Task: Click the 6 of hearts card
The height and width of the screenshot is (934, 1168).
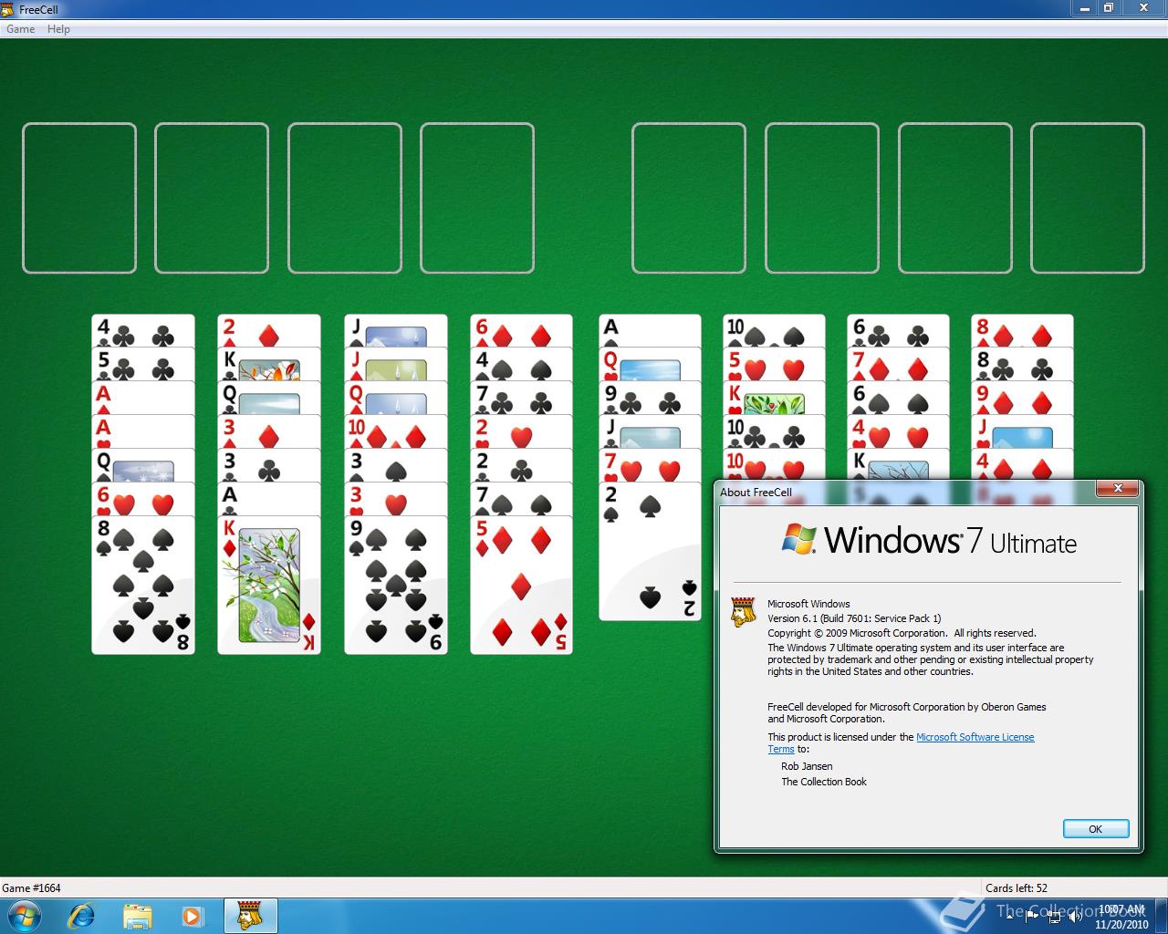Action: pos(143,500)
